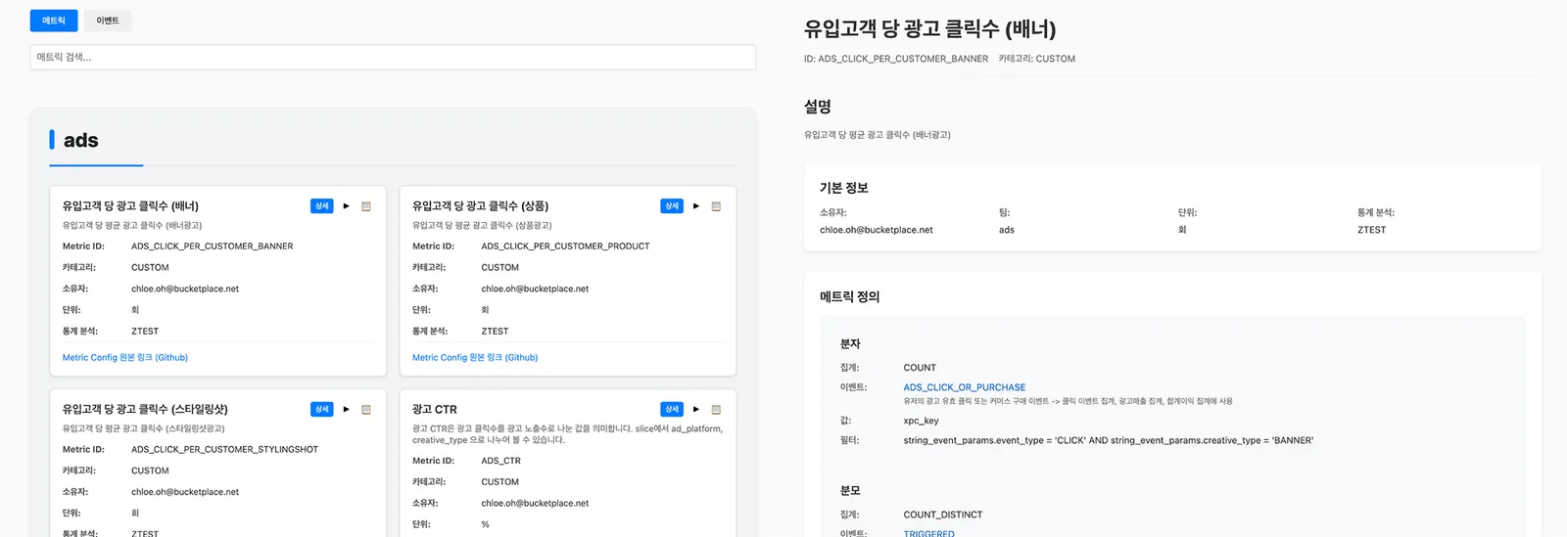Screen dimensions: 1567x537
Task: Click the 유입고객 당 광고 클릭수 (상품) card title
Action: pyautogui.click(x=481, y=206)
